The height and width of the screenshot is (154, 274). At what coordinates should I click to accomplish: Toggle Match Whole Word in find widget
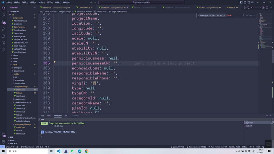tap(221, 15)
